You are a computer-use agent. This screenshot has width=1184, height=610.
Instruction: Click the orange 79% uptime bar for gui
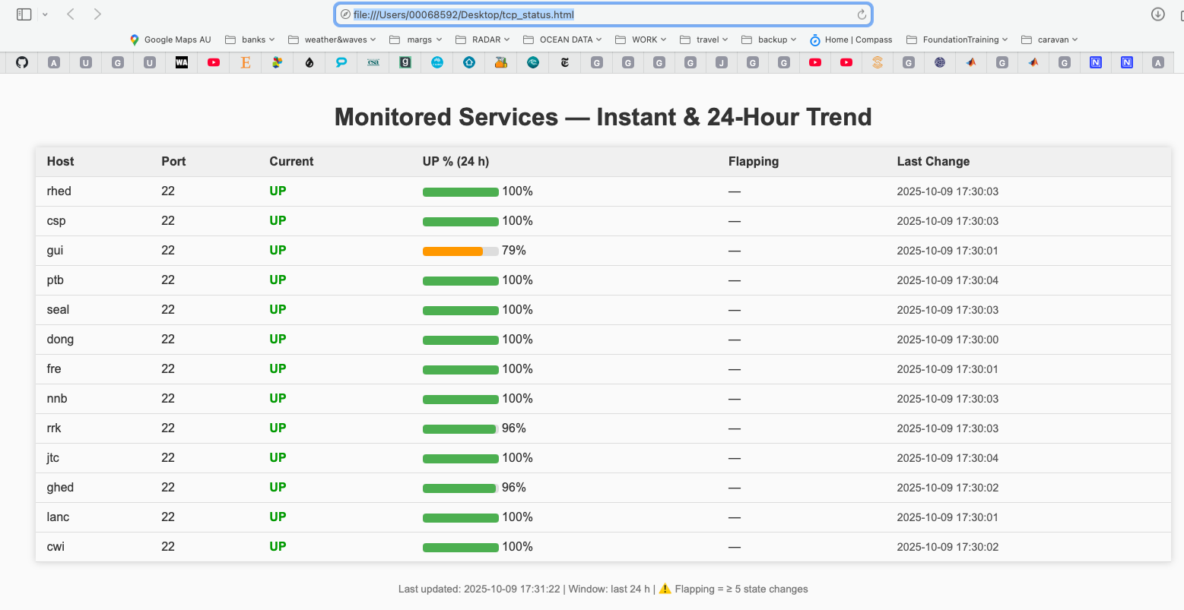coord(453,251)
